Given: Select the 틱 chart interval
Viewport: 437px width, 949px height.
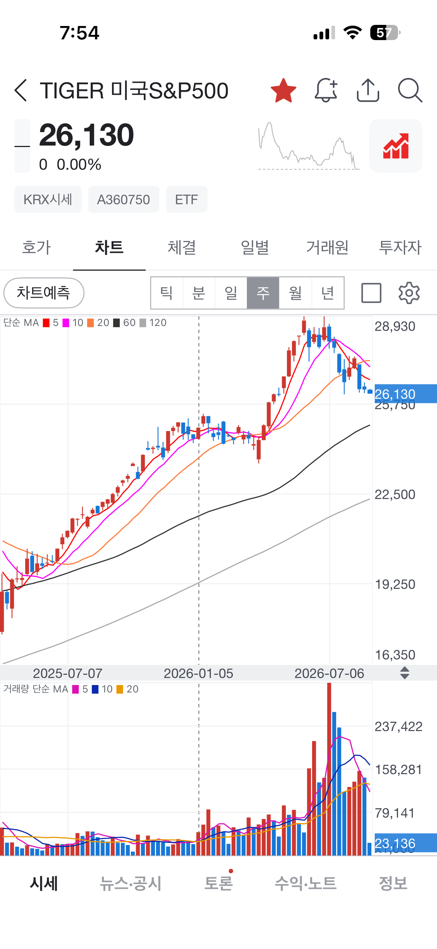Looking at the screenshot, I should tap(167, 293).
